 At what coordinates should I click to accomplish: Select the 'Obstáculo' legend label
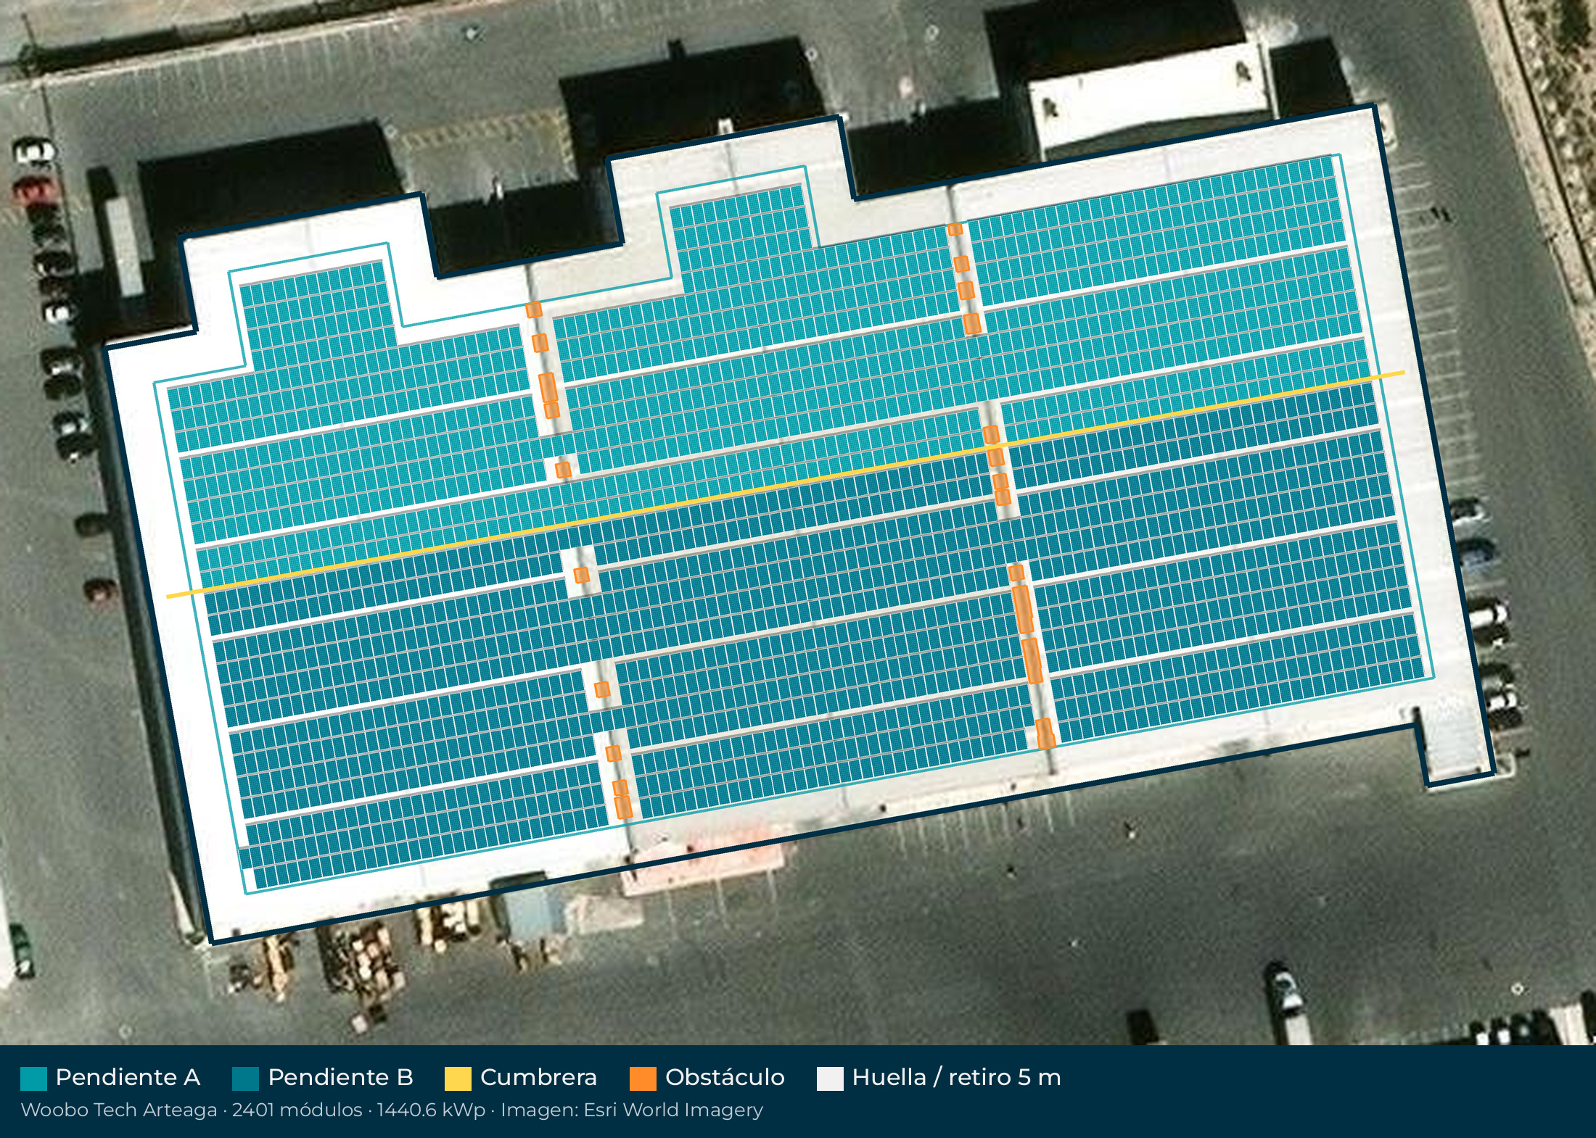[x=725, y=1077]
